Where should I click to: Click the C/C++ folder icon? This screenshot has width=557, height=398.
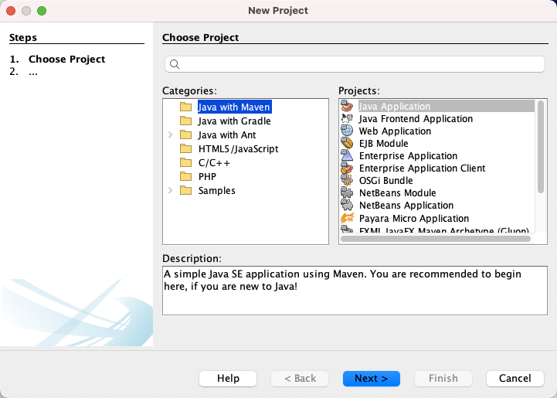pos(185,163)
